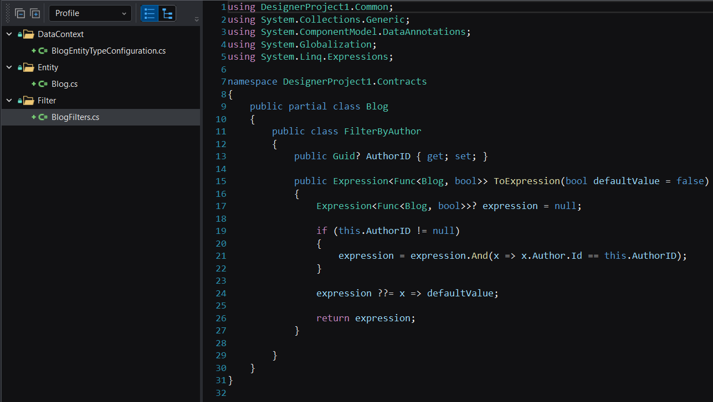Click the 'FilterByAuthor' class name
The height and width of the screenshot is (402, 713).
pos(383,132)
